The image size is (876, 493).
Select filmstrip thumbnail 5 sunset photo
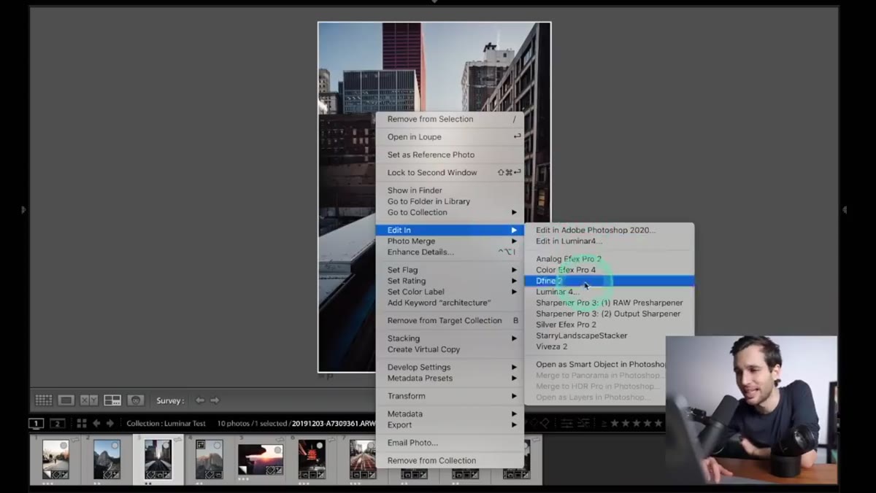pyautogui.click(x=261, y=459)
